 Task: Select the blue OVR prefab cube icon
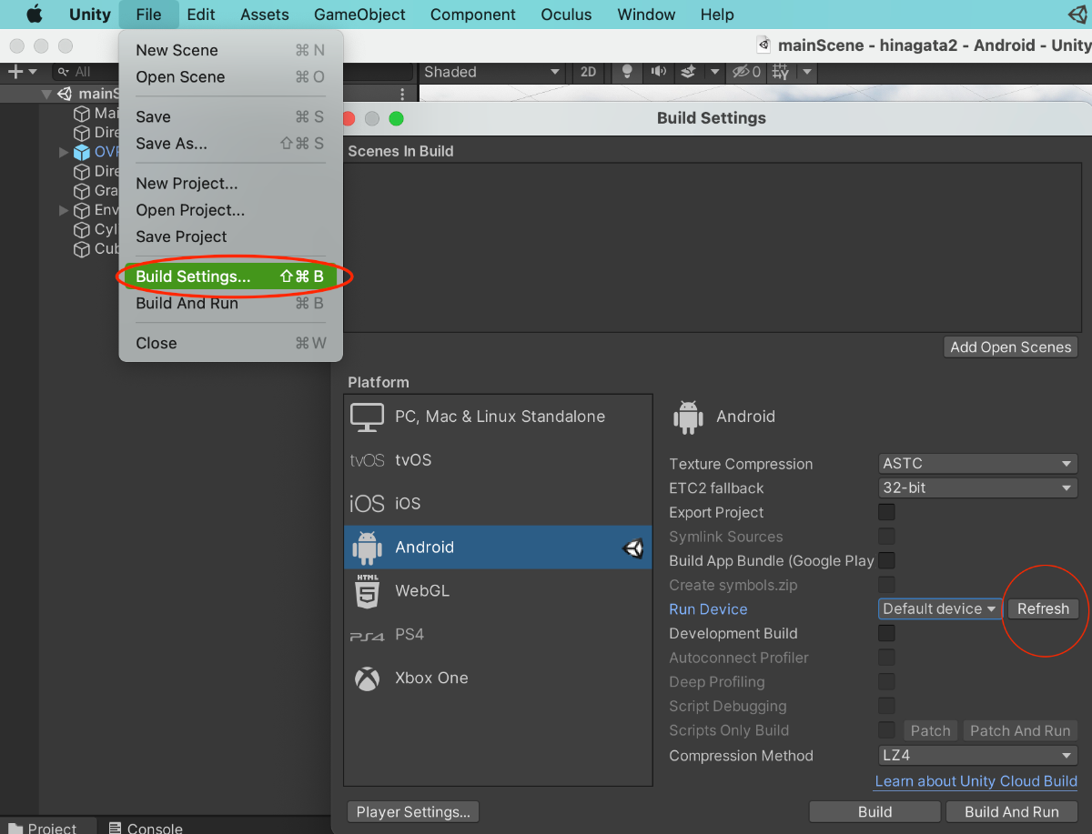tap(82, 152)
